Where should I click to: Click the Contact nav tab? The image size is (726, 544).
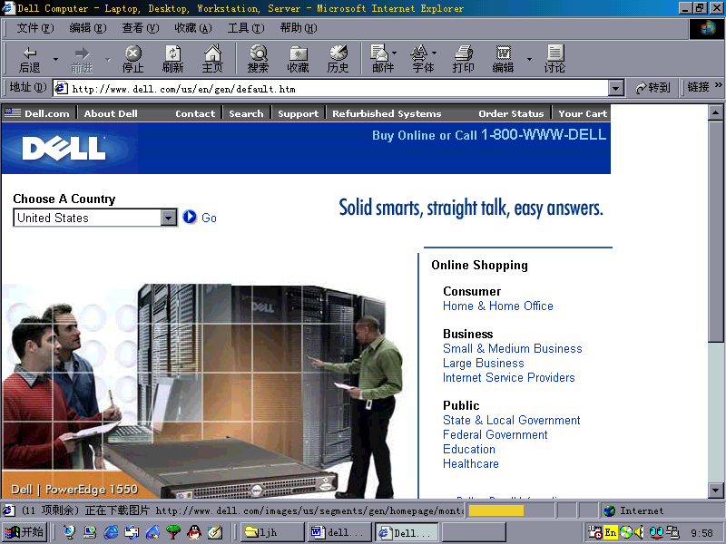pos(195,113)
